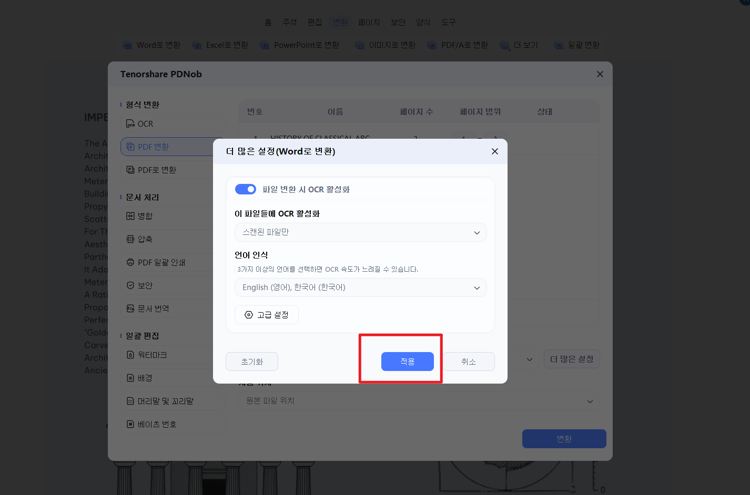This screenshot has height=495, width=750.
Task: Click the 이름 column header
Action: click(336, 111)
